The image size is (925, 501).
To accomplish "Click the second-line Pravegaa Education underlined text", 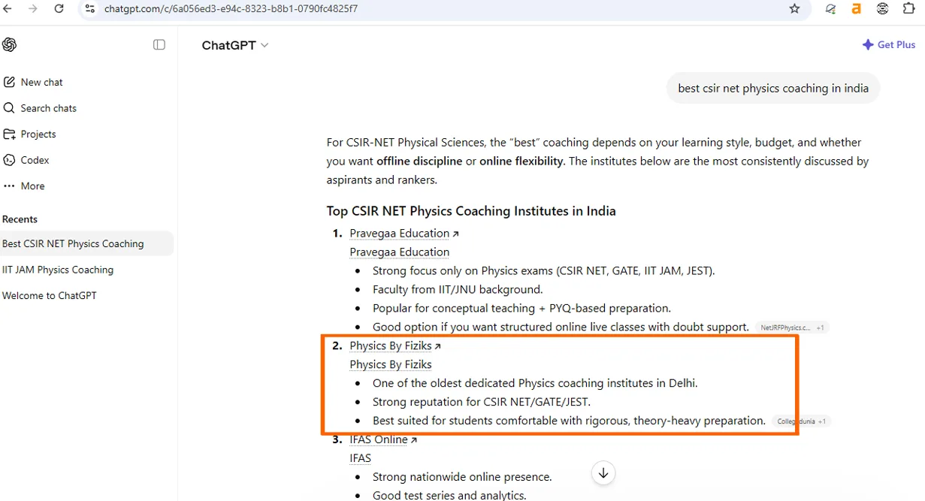I will point(400,252).
